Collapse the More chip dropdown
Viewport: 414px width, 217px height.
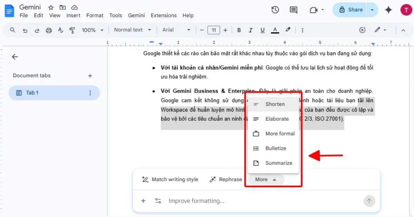(x=266, y=179)
